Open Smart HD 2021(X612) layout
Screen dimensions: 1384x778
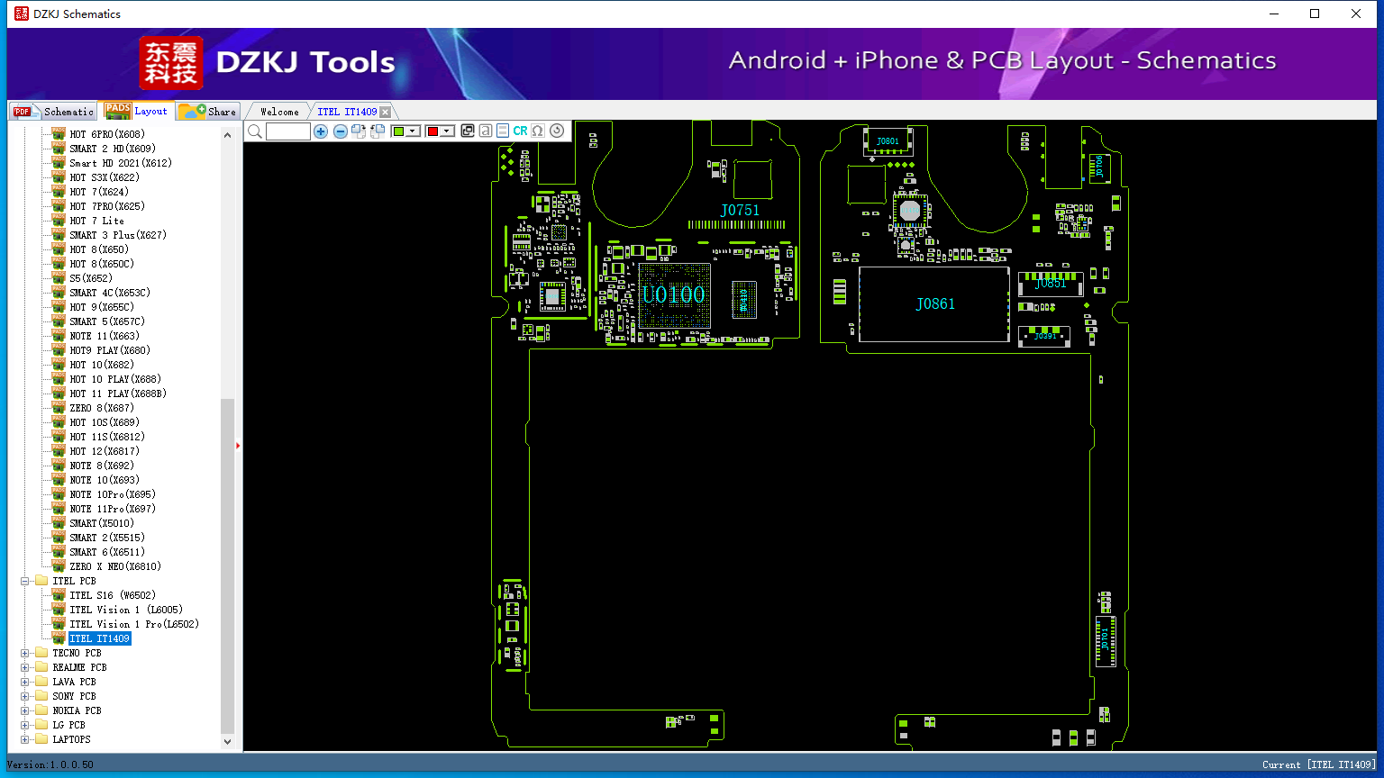121,163
